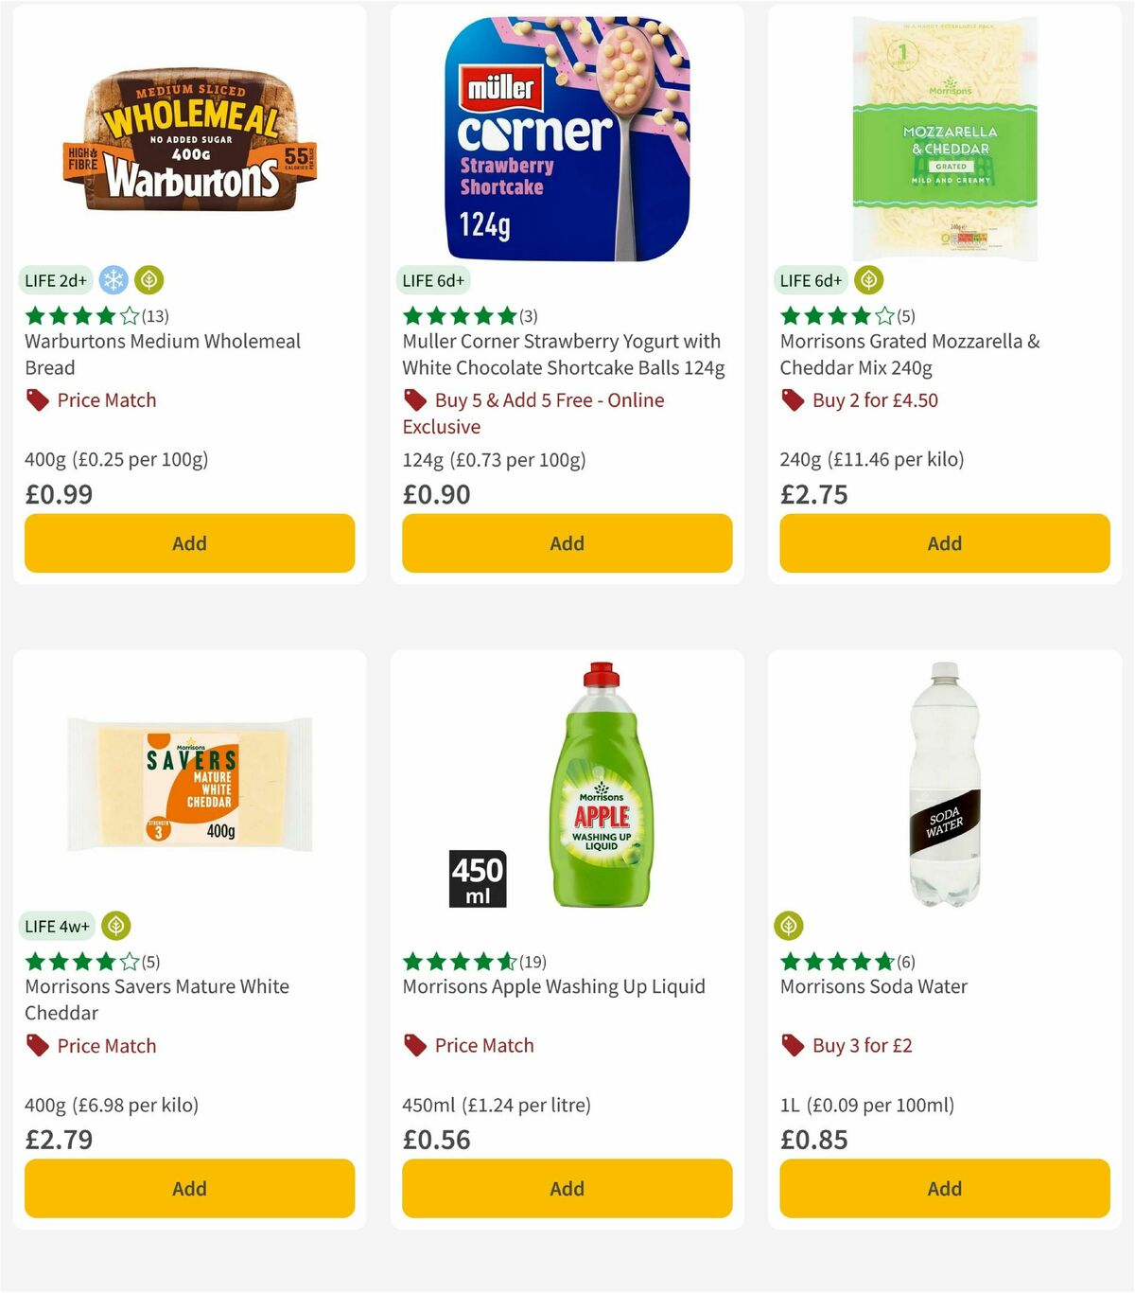Open the Muller Corner Strawberry Yogurt product page

(561, 354)
